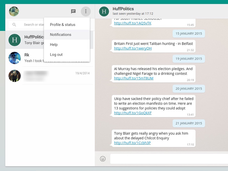
Task: Click your own profile picture at top left
Action: click(14, 11)
